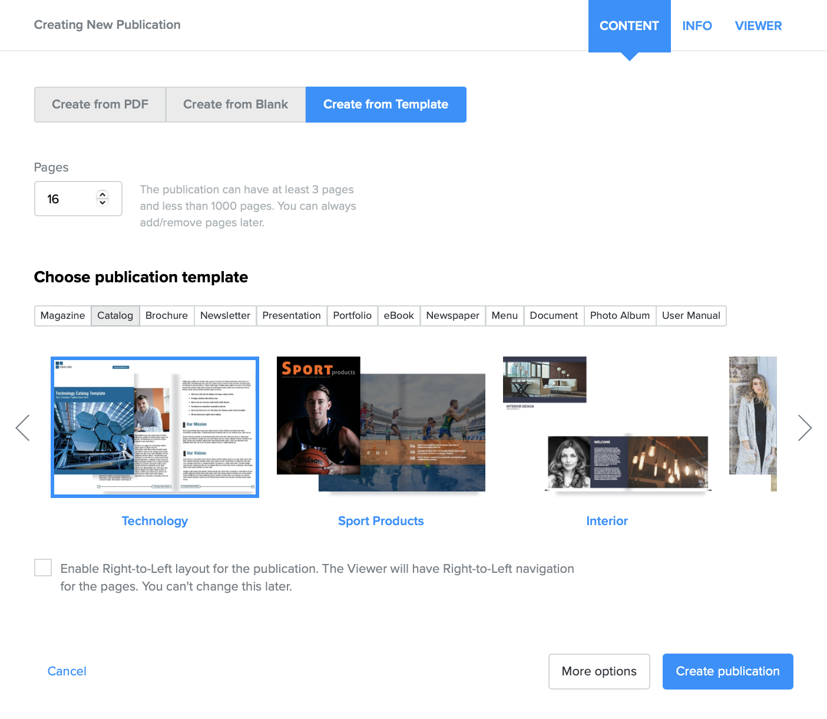Click Cancel to dismiss the dialog
This screenshot has width=827, height=719.
click(x=67, y=671)
